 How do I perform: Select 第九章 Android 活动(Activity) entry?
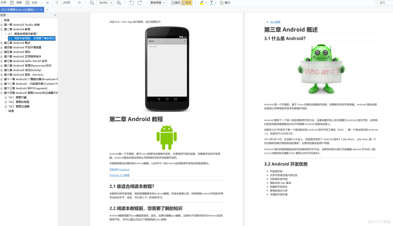[x=23, y=70]
